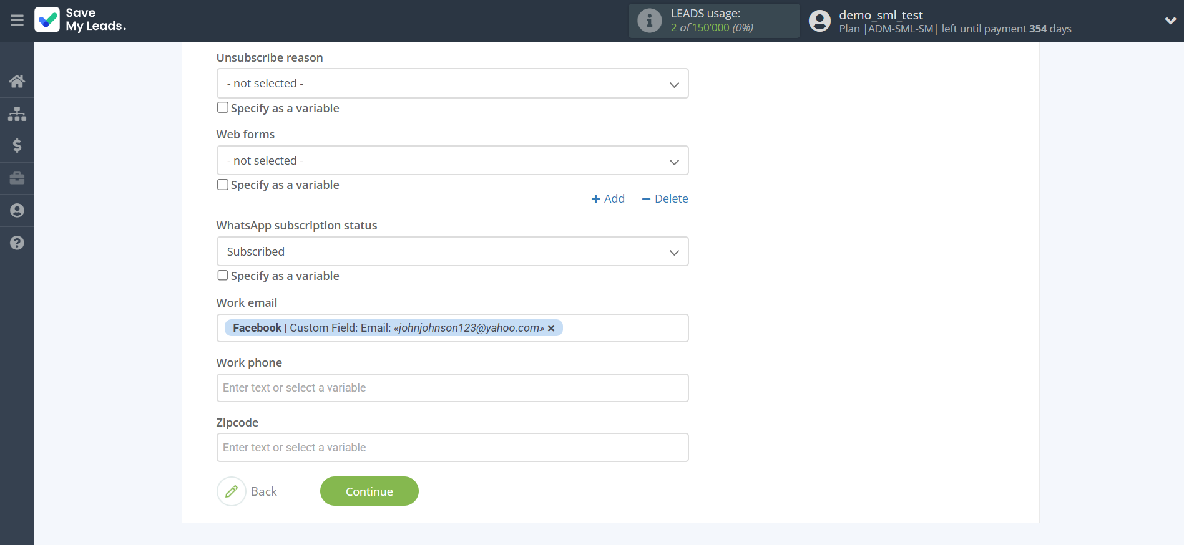The height and width of the screenshot is (545, 1184).
Task: Expand account menu chevron at top right
Action: pyautogui.click(x=1170, y=21)
